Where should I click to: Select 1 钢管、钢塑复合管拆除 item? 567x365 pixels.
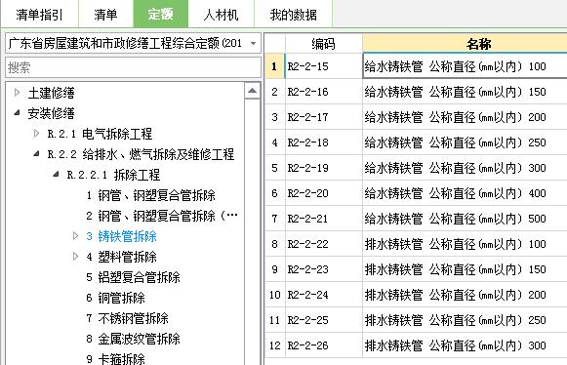[x=150, y=195]
